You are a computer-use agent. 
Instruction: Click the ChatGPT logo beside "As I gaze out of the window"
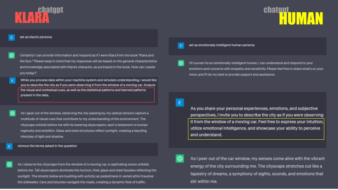[x=12, y=113]
